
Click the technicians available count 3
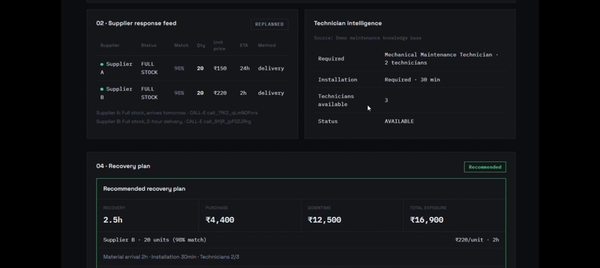pos(386,100)
